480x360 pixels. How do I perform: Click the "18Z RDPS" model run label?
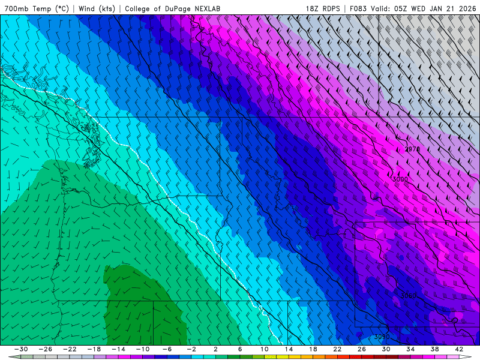click(x=323, y=8)
